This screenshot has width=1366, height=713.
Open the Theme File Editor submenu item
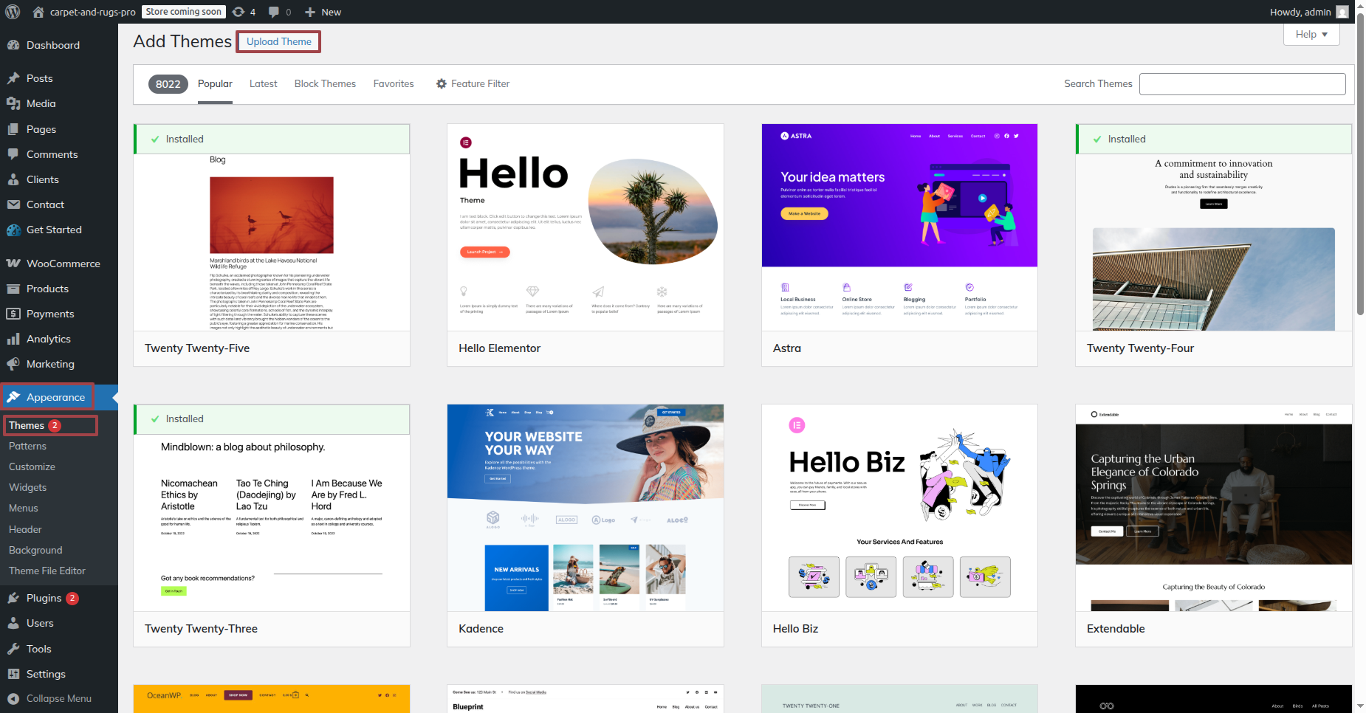[x=47, y=571]
